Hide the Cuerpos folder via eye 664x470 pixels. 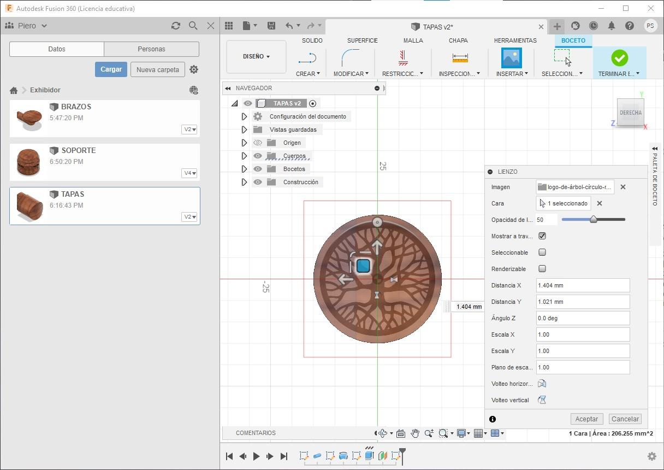(x=258, y=156)
